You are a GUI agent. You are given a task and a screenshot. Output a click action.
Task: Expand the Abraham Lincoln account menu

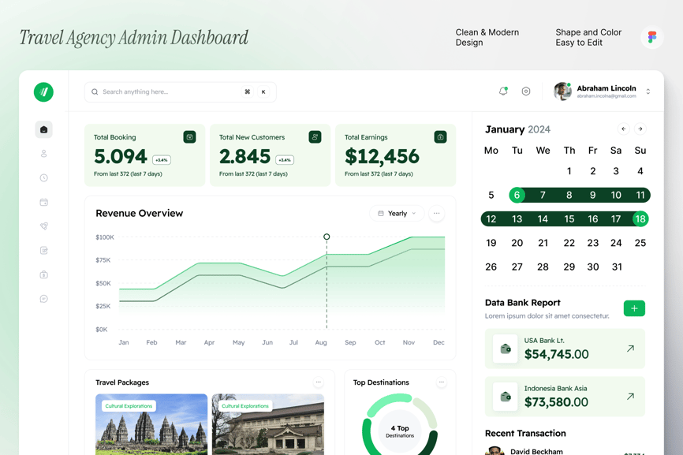tap(648, 91)
